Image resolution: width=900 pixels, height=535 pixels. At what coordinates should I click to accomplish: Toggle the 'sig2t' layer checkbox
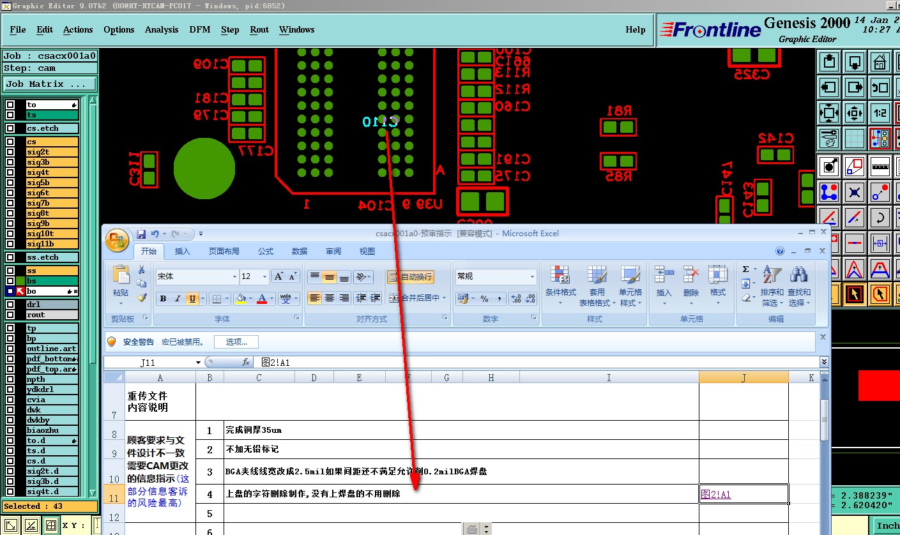(x=10, y=152)
